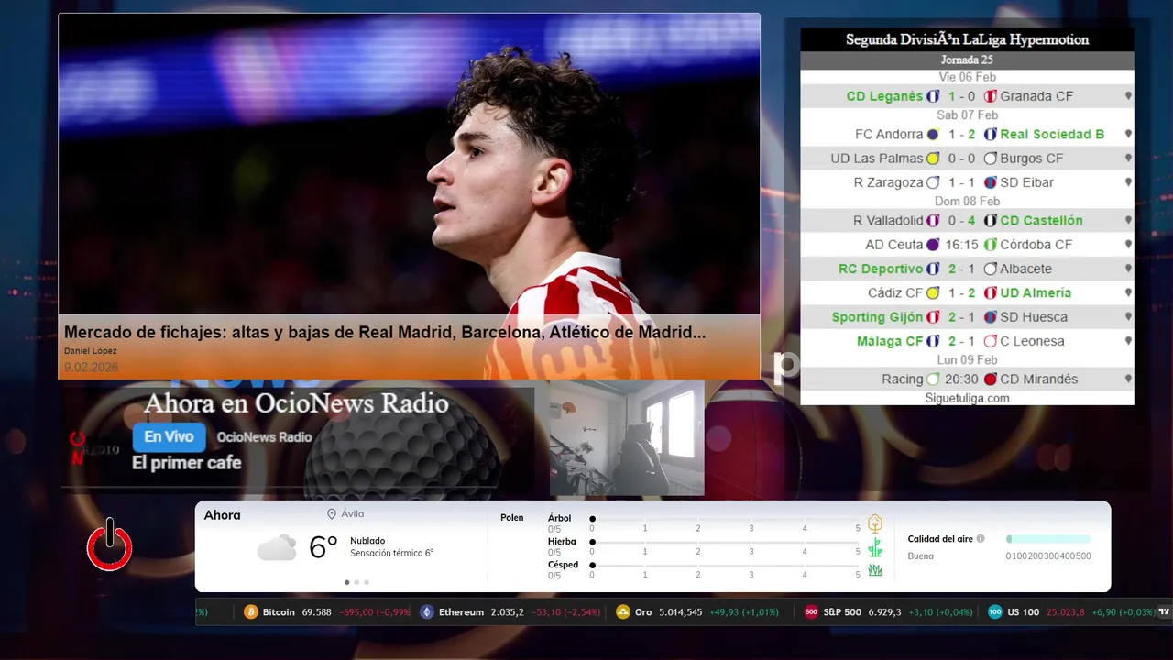Click the UD Las Palmas yellow crest
This screenshot has height=660, width=1173.
tap(933, 159)
